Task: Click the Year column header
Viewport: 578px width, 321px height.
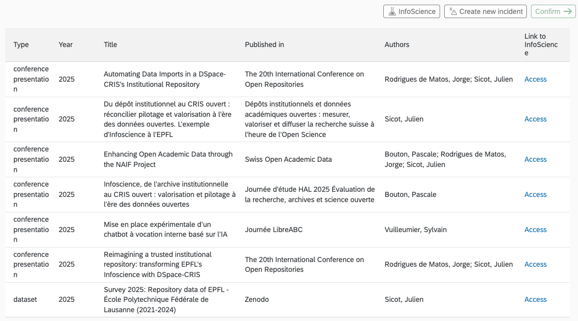Action: (x=66, y=44)
